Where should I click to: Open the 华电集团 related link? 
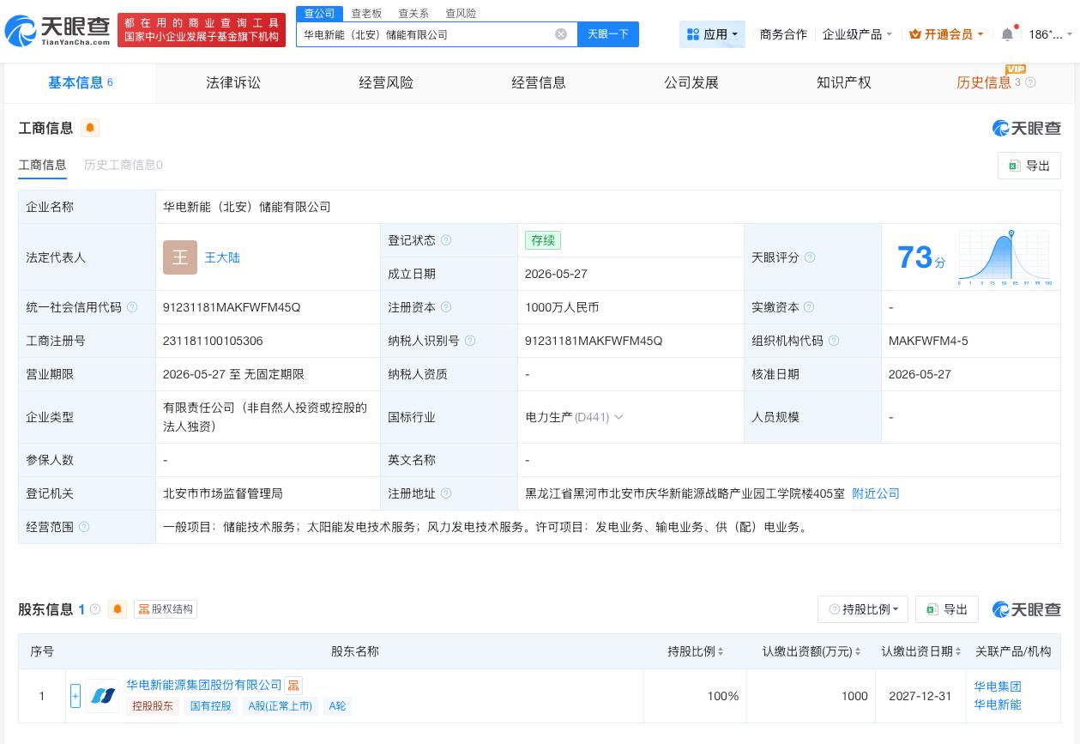click(x=998, y=687)
